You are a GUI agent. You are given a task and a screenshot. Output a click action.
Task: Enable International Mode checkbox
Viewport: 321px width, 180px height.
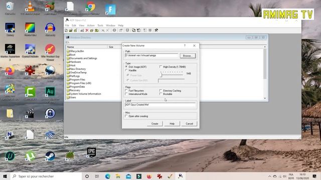[126, 94]
